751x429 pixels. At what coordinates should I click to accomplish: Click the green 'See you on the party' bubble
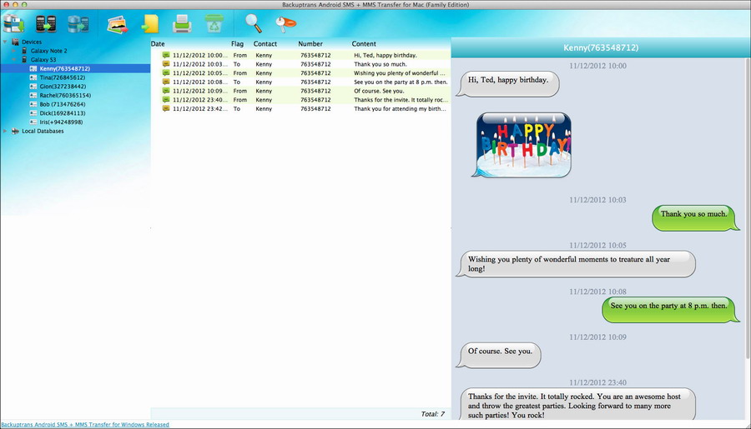click(x=671, y=309)
